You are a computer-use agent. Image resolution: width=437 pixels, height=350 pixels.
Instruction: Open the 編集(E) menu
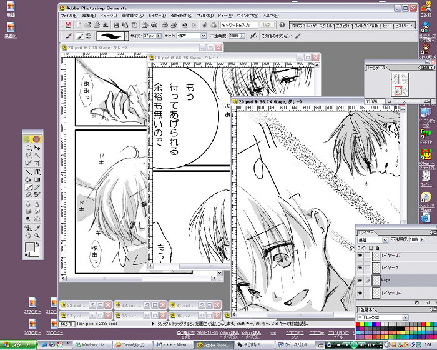click(89, 16)
